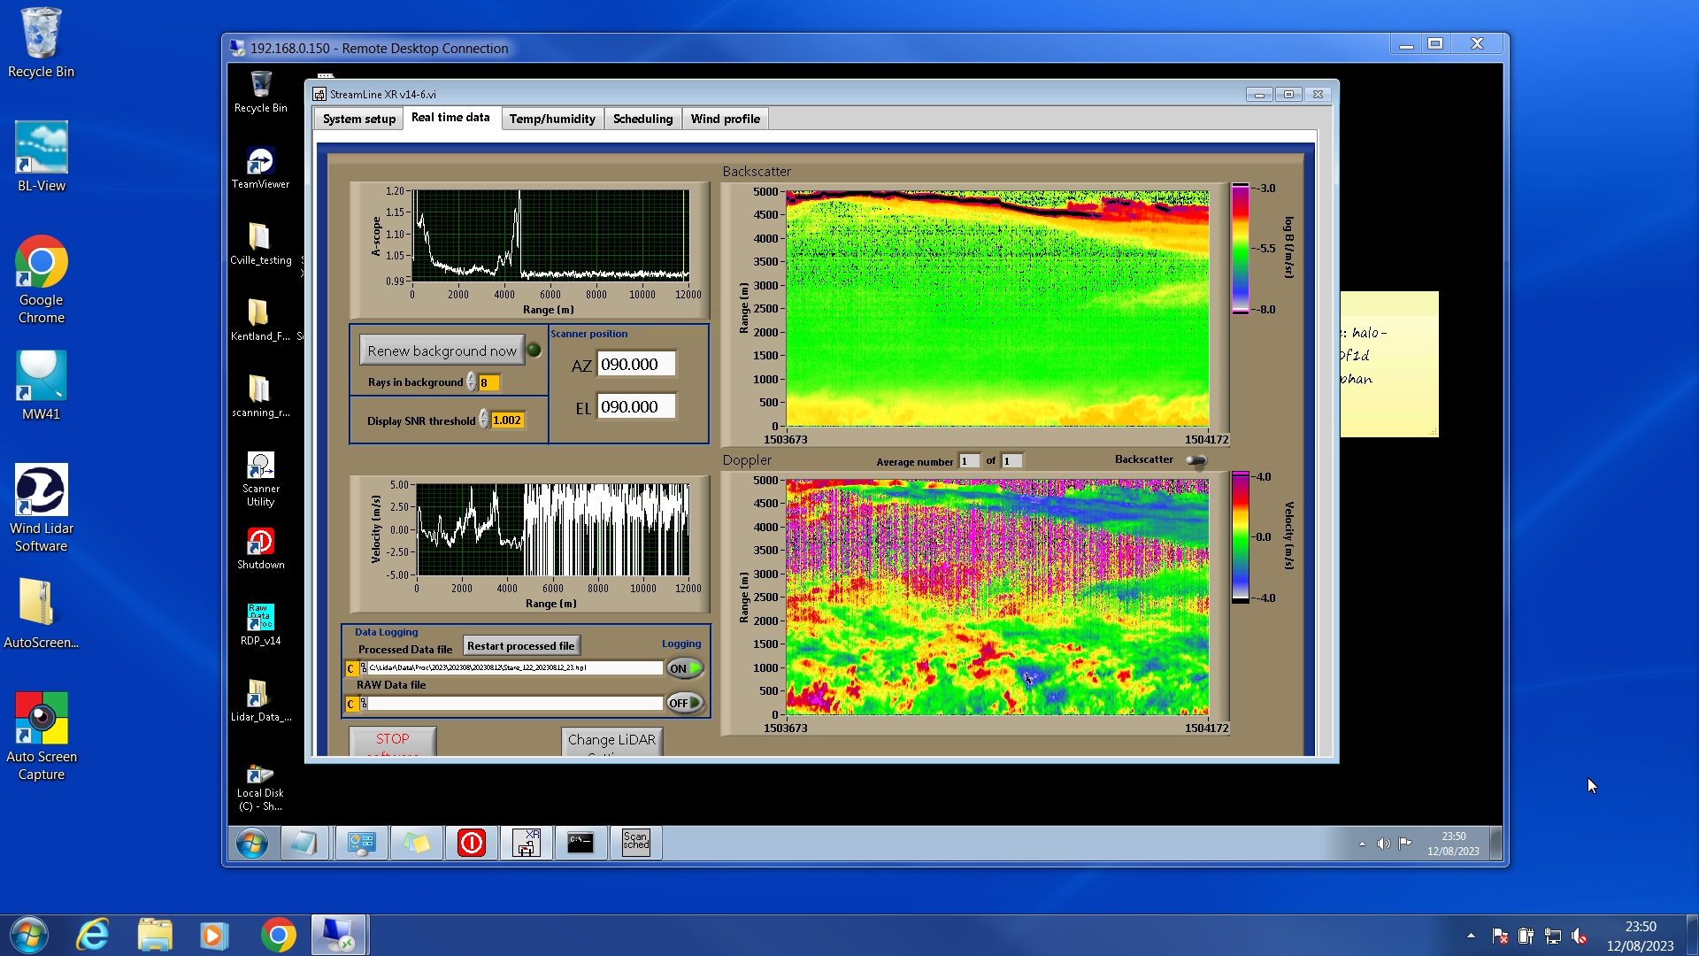Click the Restart processed file button
Image resolution: width=1699 pixels, height=956 pixels.
click(x=520, y=646)
